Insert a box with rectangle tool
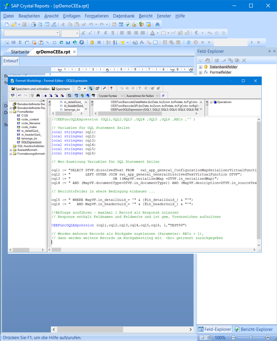 point(54,42)
